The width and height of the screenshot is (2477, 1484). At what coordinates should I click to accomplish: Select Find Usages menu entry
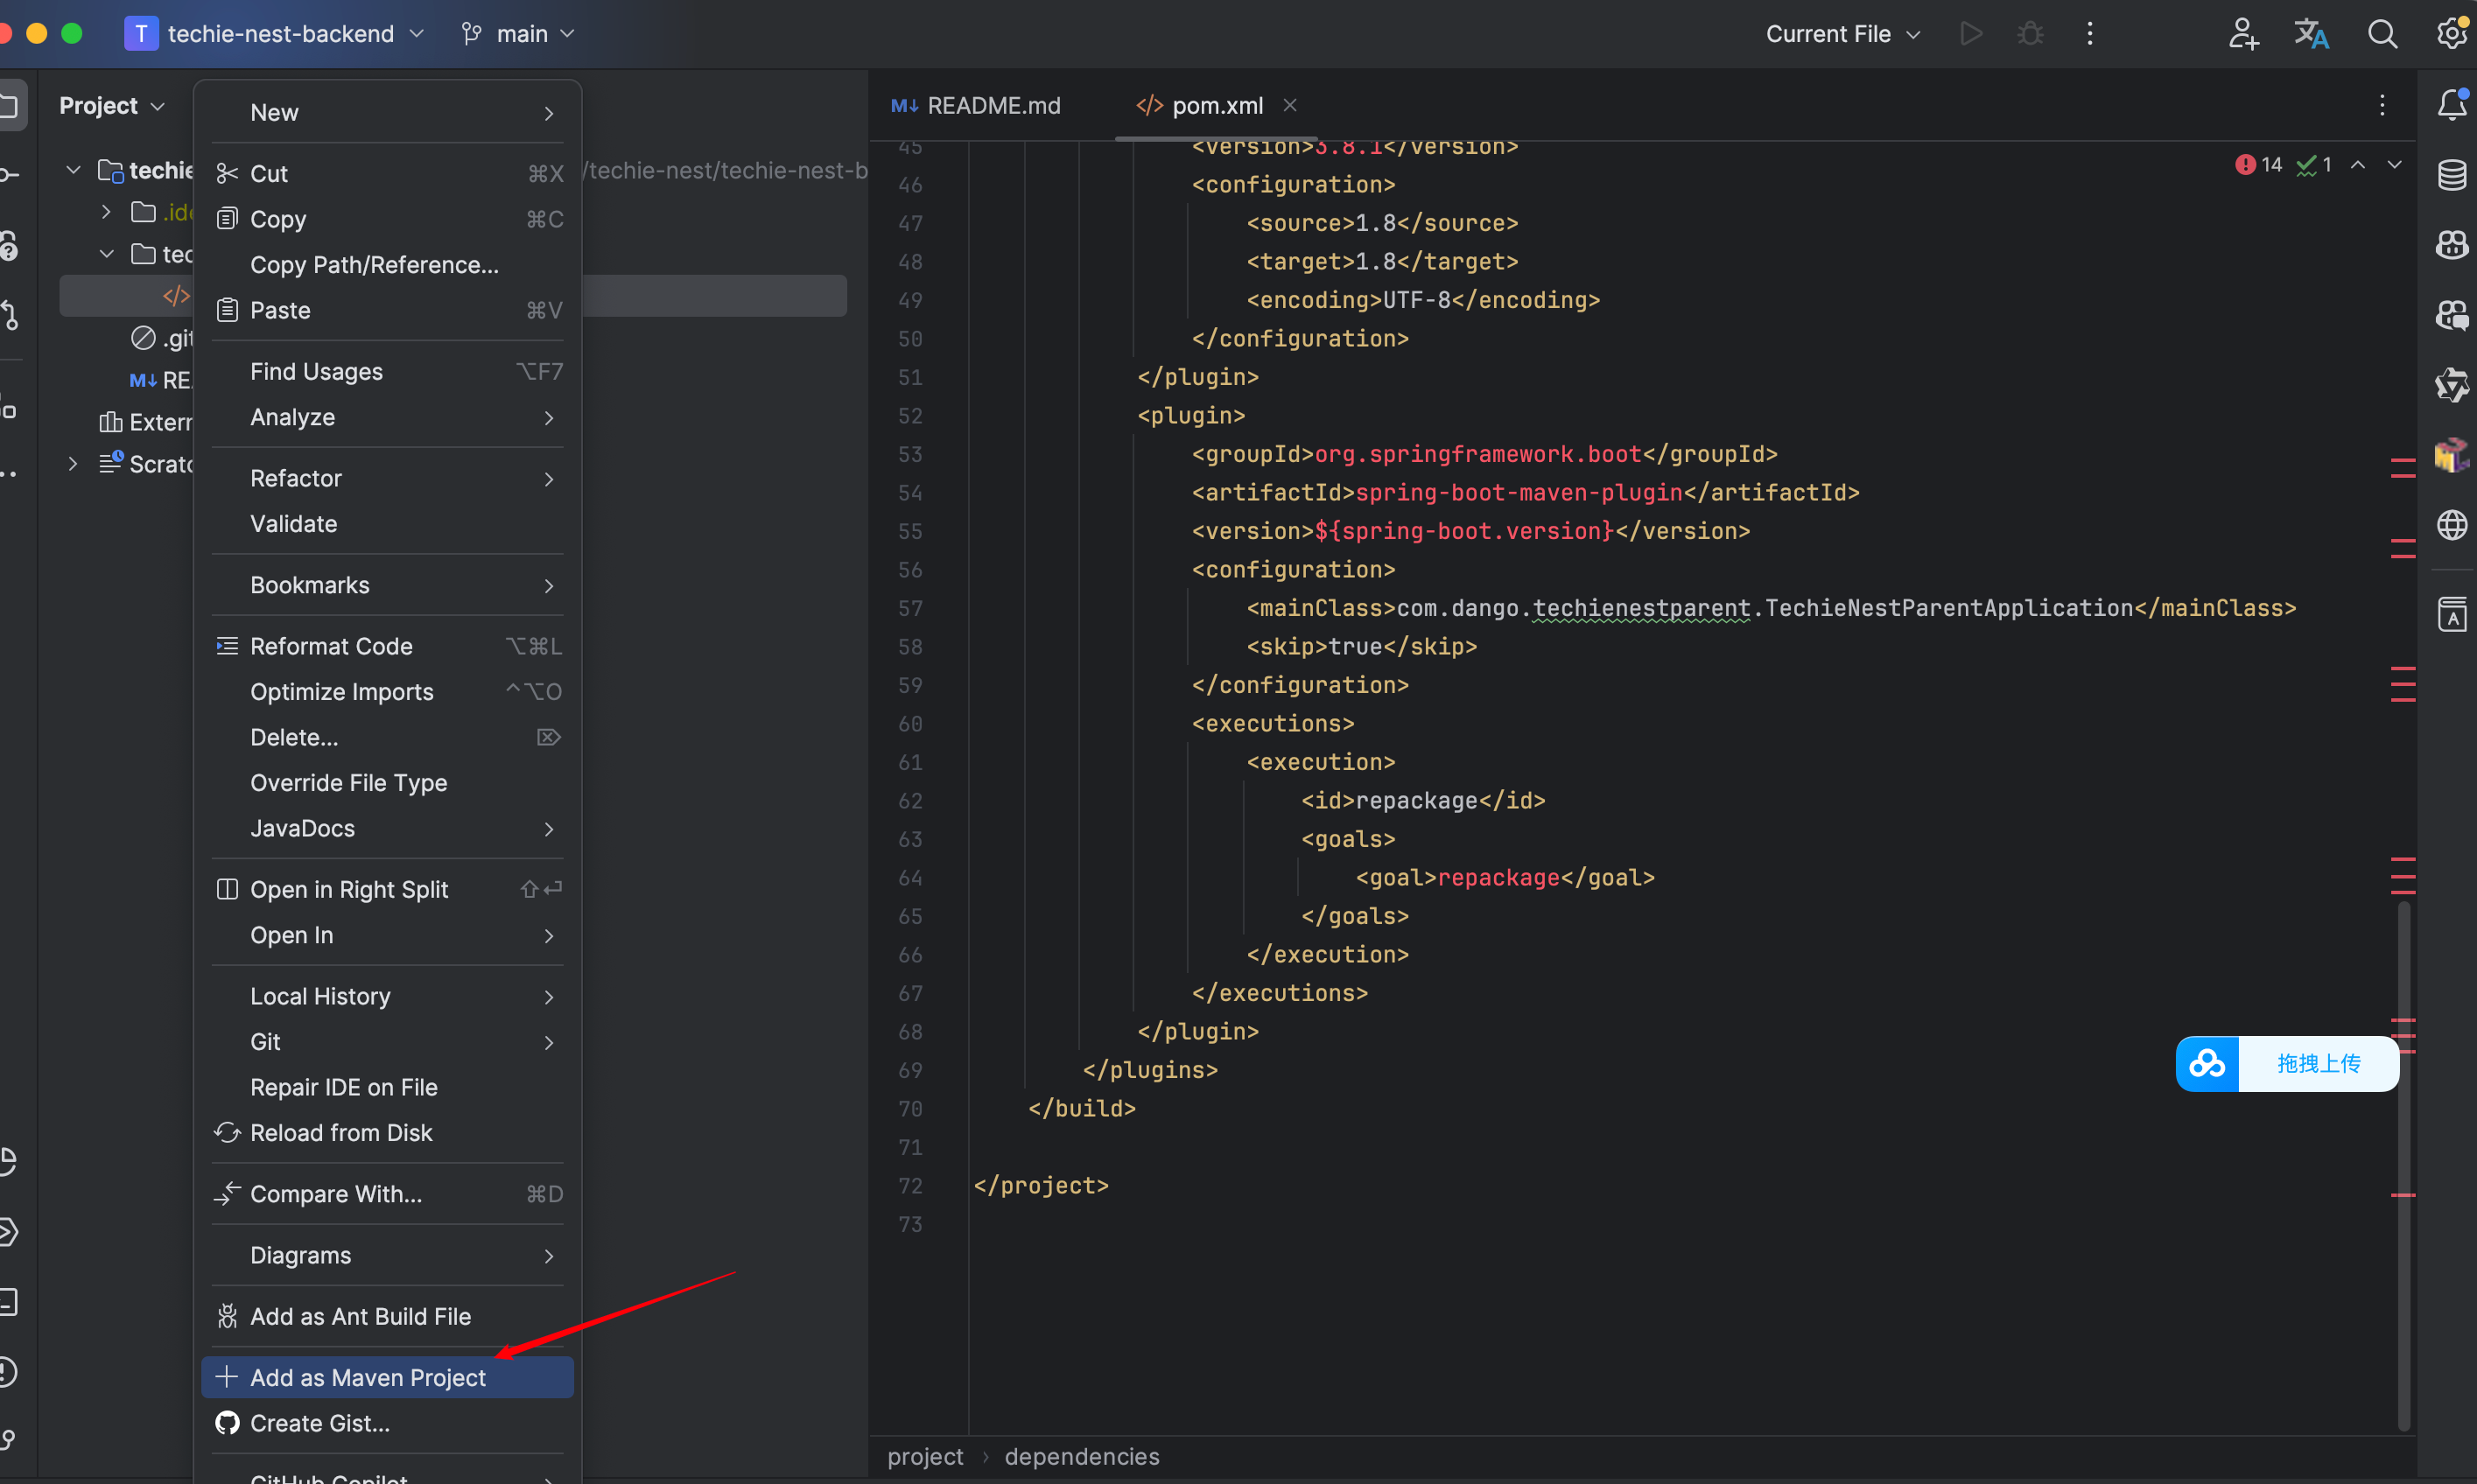coord(387,371)
